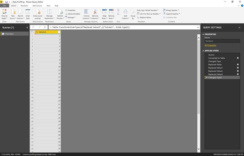Open the Advanced Editor

72,14
